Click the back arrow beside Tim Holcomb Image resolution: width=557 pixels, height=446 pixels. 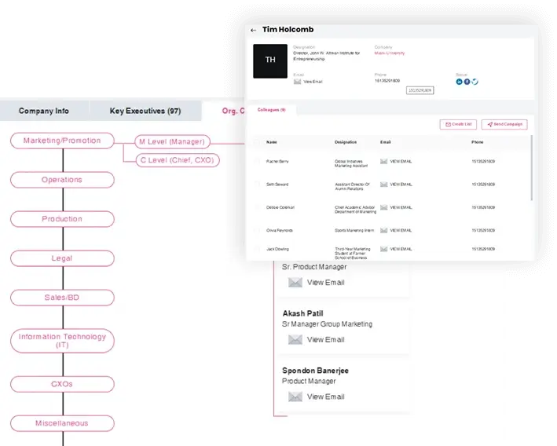coord(253,31)
